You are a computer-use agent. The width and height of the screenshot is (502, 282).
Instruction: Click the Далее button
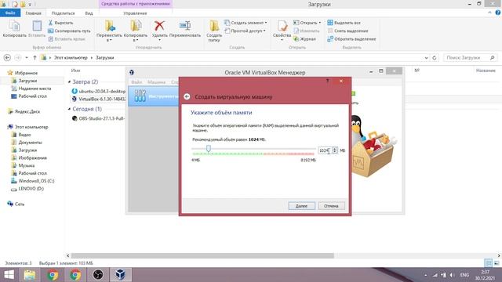pos(301,206)
